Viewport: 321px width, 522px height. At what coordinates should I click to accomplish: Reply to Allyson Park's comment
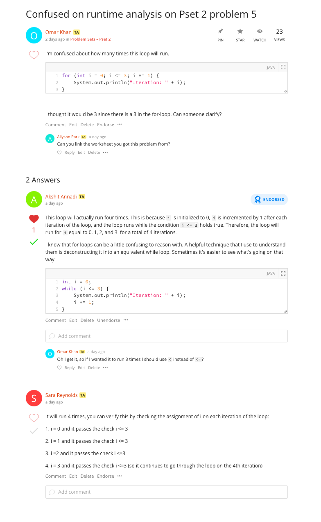tap(70, 153)
